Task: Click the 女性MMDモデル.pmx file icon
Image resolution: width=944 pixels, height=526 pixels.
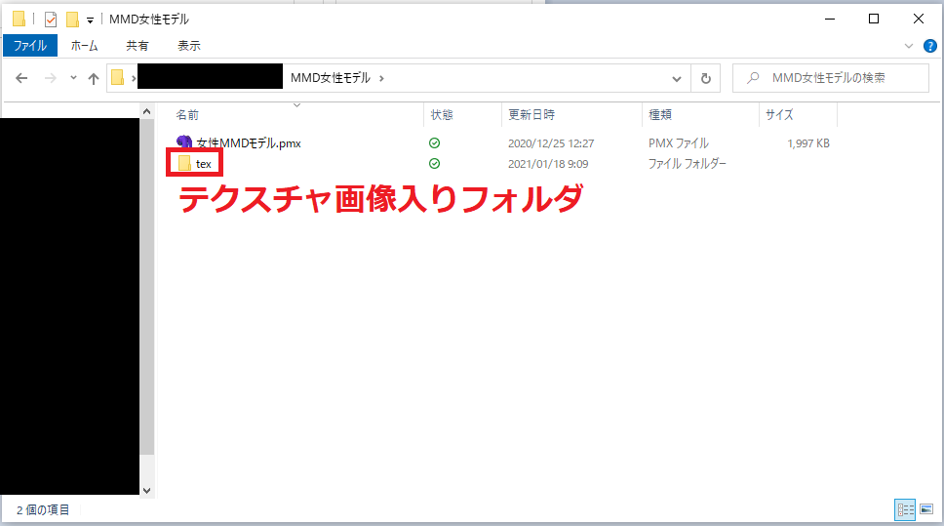Action: coord(185,142)
